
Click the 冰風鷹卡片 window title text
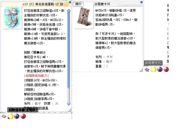(x=102, y=4)
